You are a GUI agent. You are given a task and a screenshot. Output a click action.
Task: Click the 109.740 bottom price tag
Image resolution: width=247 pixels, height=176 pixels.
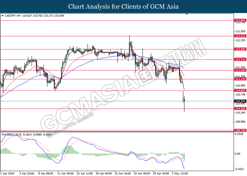[x=240, y=130]
